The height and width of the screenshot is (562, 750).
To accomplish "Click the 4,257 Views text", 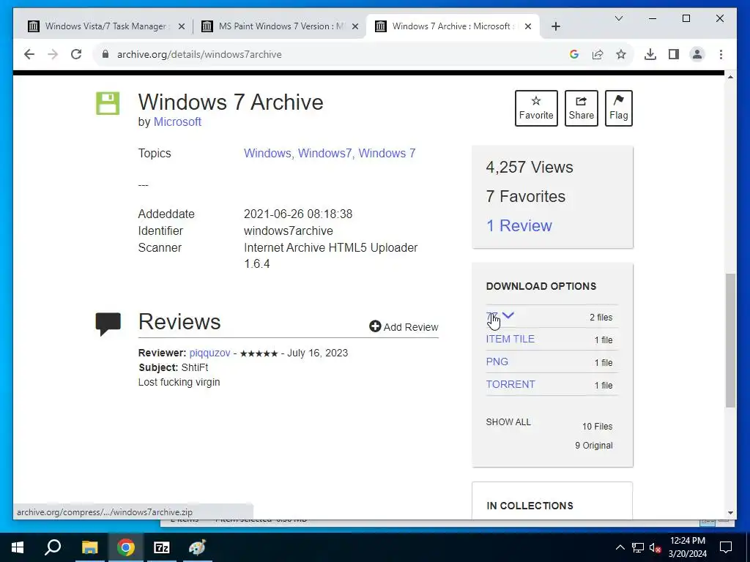I will click(530, 168).
